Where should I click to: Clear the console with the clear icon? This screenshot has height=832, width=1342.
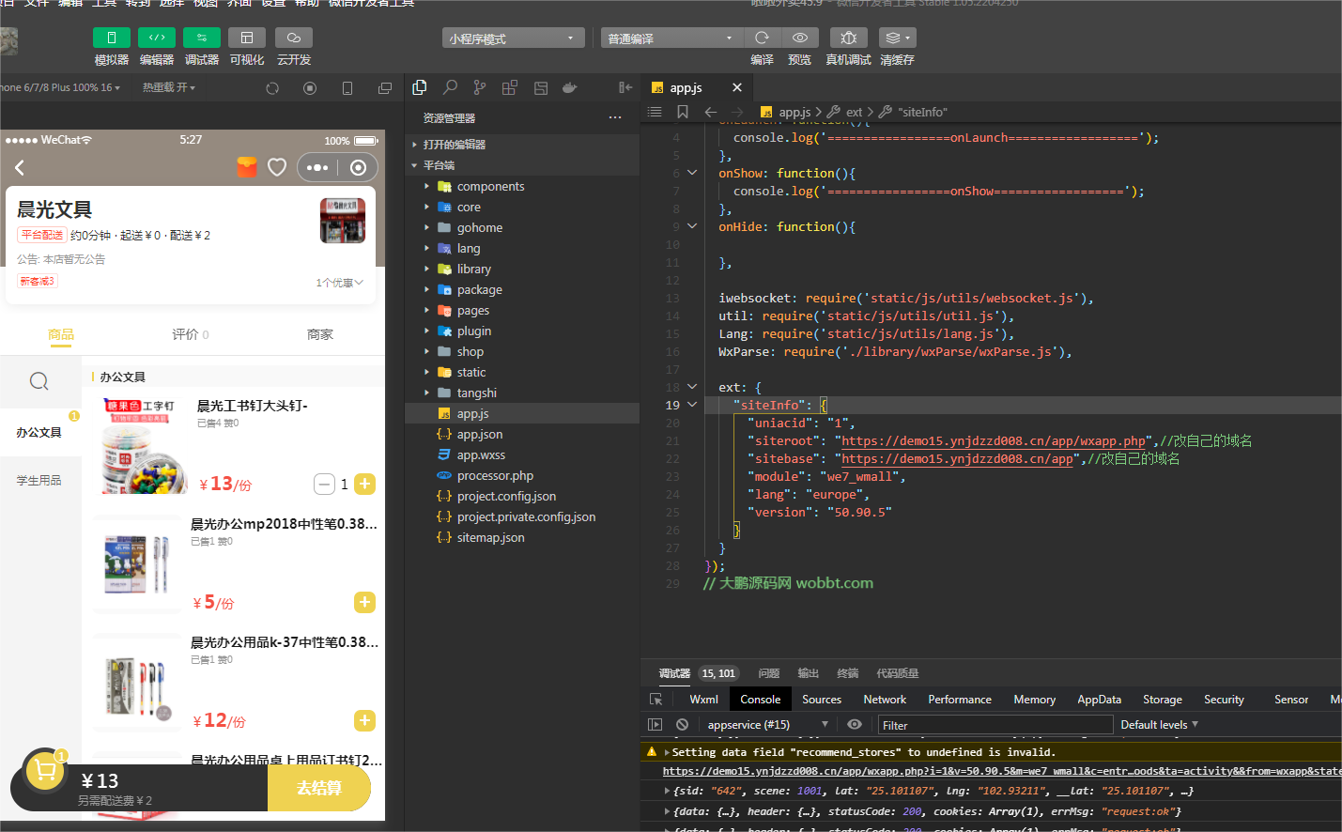coord(682,725)
